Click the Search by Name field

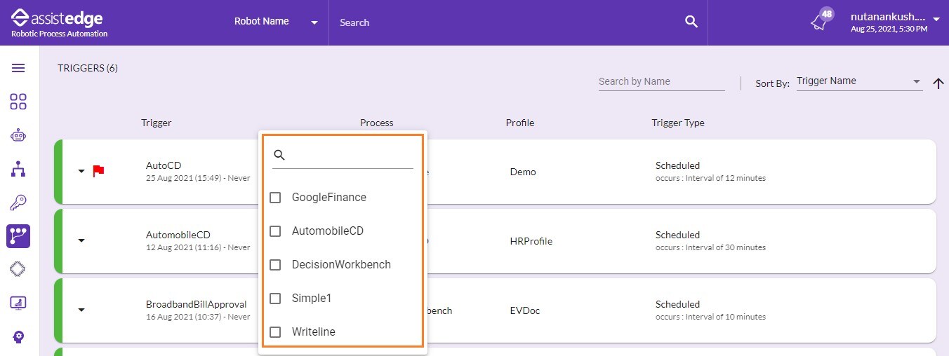661,82
